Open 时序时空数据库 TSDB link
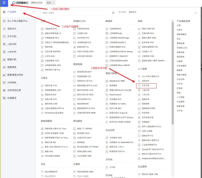 pyautogui.click(x=54, y=133)
